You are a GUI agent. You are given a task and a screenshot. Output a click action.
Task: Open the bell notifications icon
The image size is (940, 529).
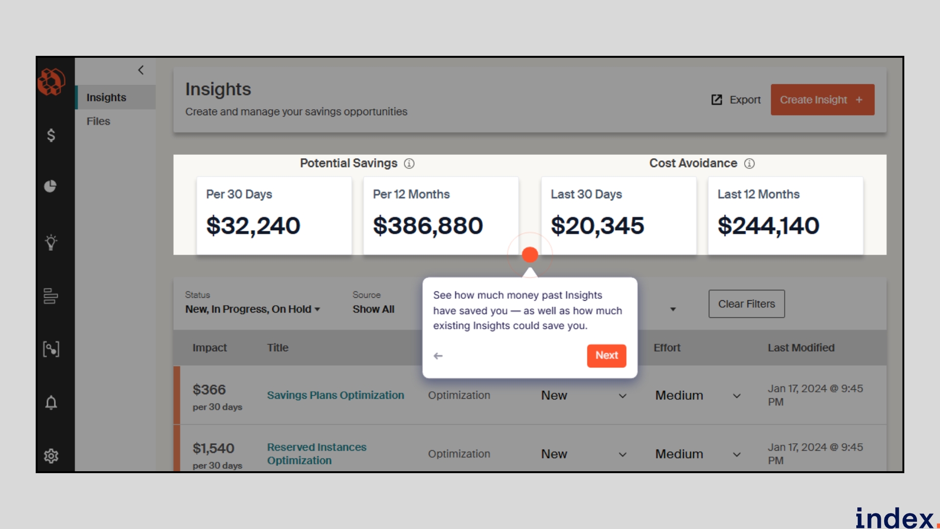[51, 403]
